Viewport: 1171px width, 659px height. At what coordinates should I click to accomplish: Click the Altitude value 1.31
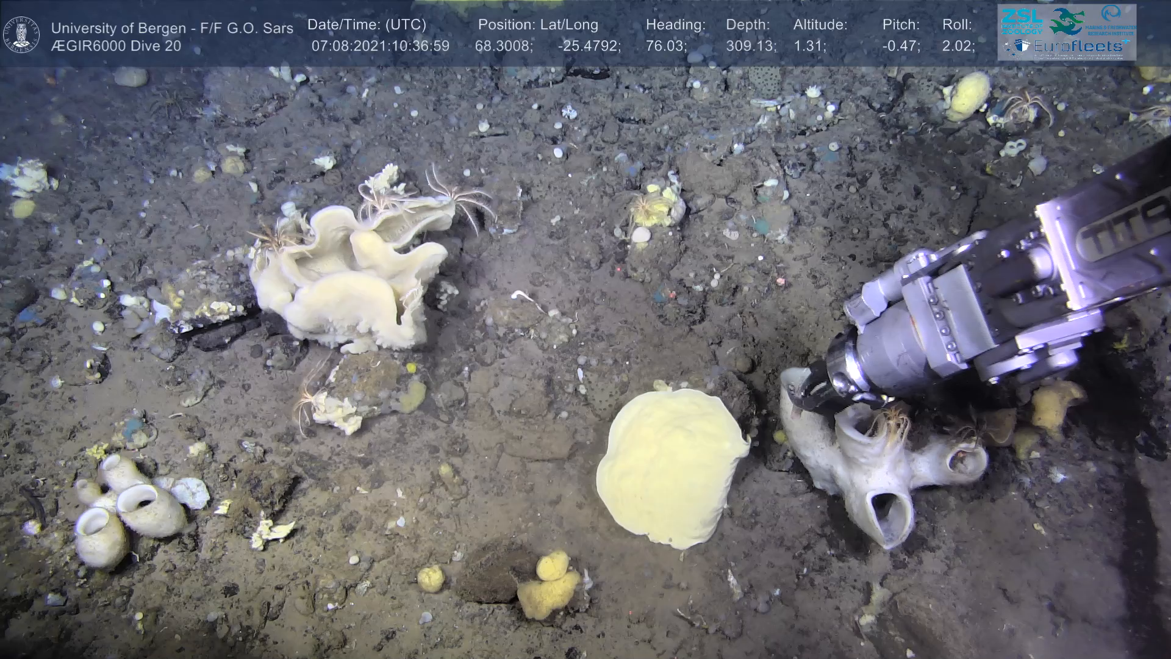809,46
